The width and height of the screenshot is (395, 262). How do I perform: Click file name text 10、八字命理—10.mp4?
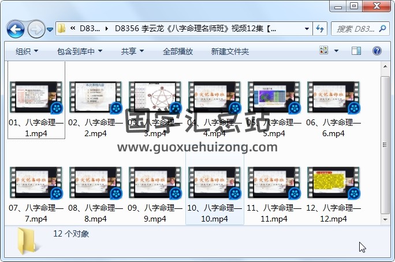tap(214, 213)
